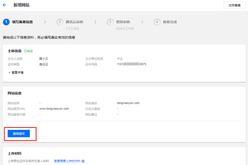Click the external link icon after 查看需要上传的材料
The image size is (248, 165).
83,161
